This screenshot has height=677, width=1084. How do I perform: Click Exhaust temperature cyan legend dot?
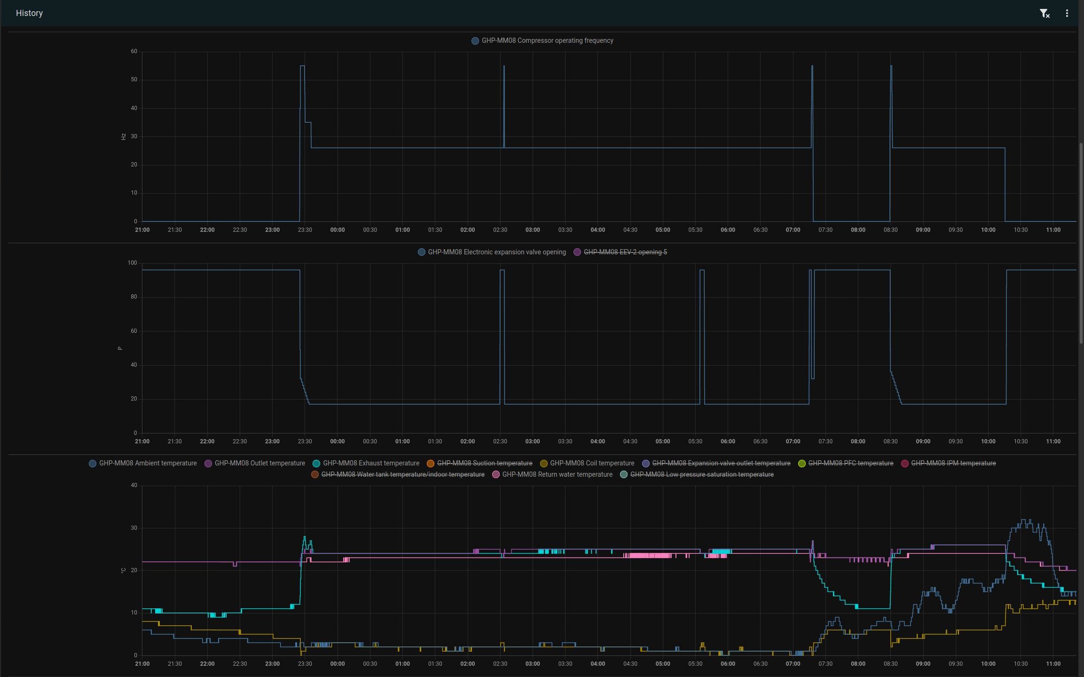(x=316, y=464)
